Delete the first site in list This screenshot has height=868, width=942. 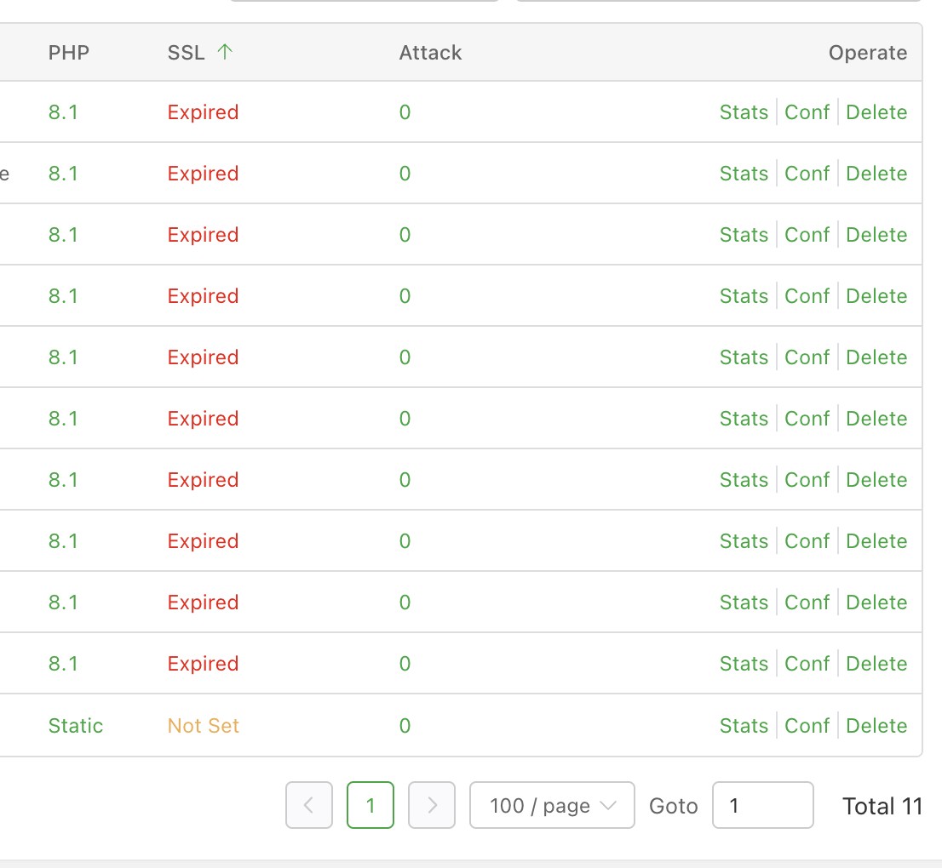[876, 112]
